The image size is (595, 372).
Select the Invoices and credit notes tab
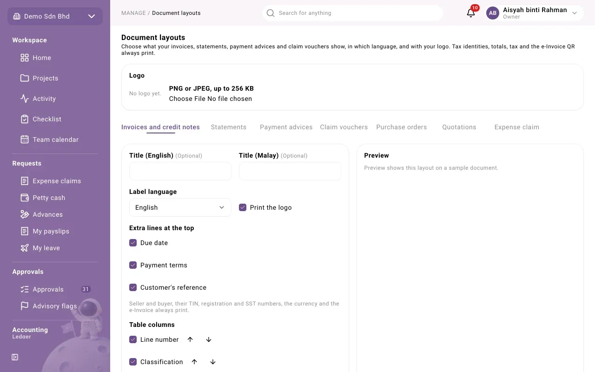click(x=160, y=127)
